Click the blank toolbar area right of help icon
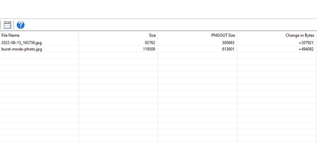317x143 pixels. click(x=170, y=25)
